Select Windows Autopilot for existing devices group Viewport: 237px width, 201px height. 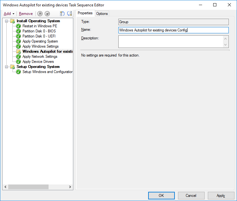pyautogui.click(x=48, y=51)
